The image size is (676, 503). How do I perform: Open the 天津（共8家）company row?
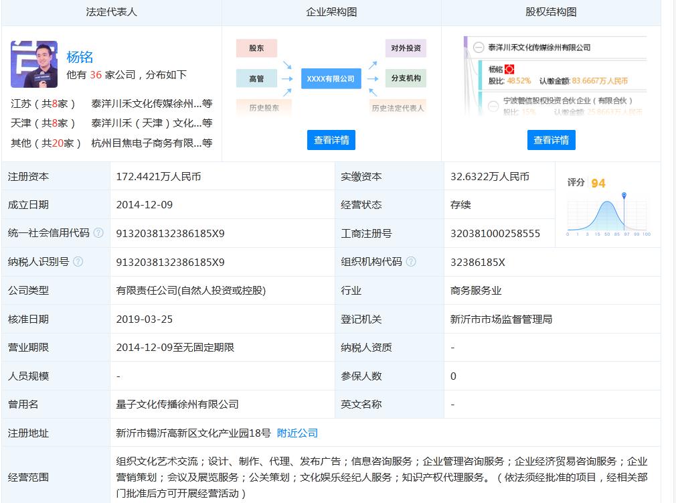112,123
